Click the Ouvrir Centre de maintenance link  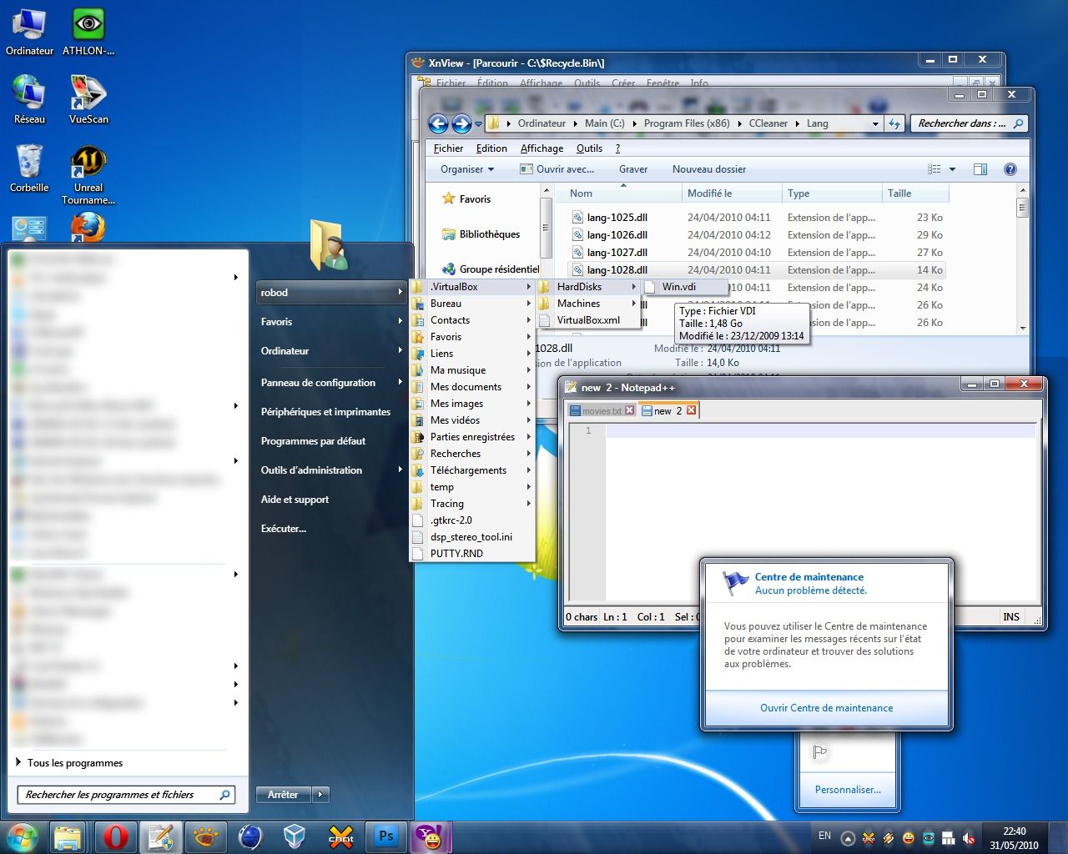tap(826, 708)
